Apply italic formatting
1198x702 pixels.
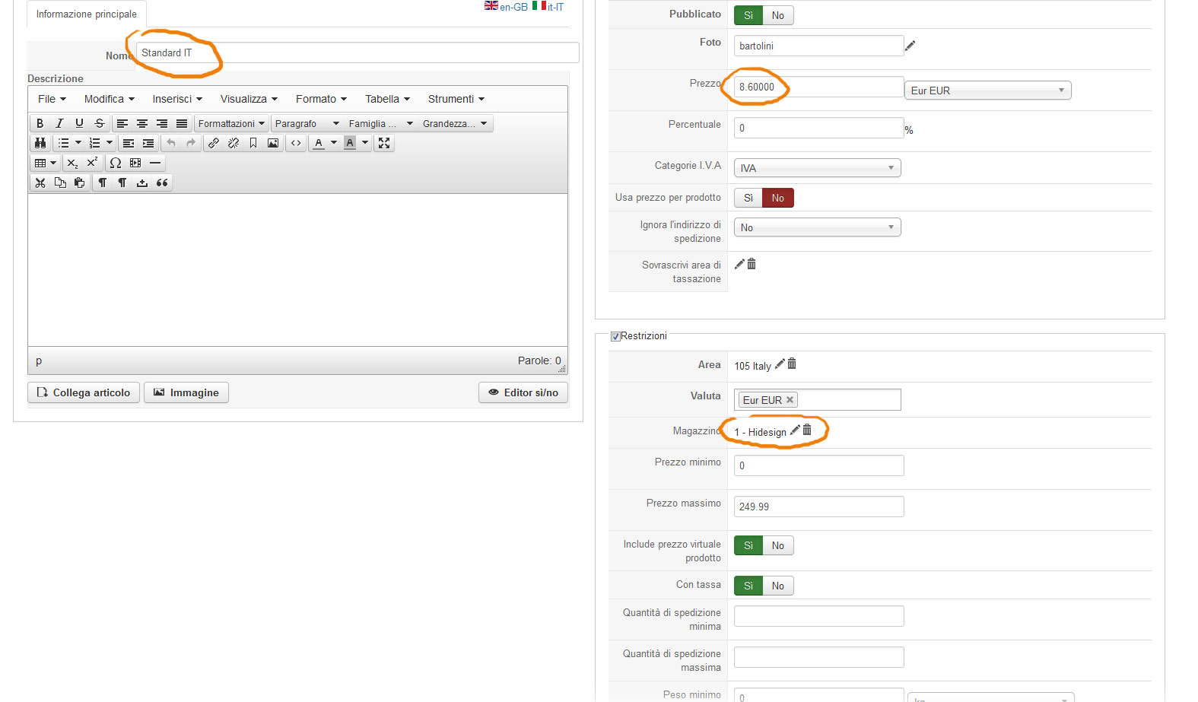[59, 123]
